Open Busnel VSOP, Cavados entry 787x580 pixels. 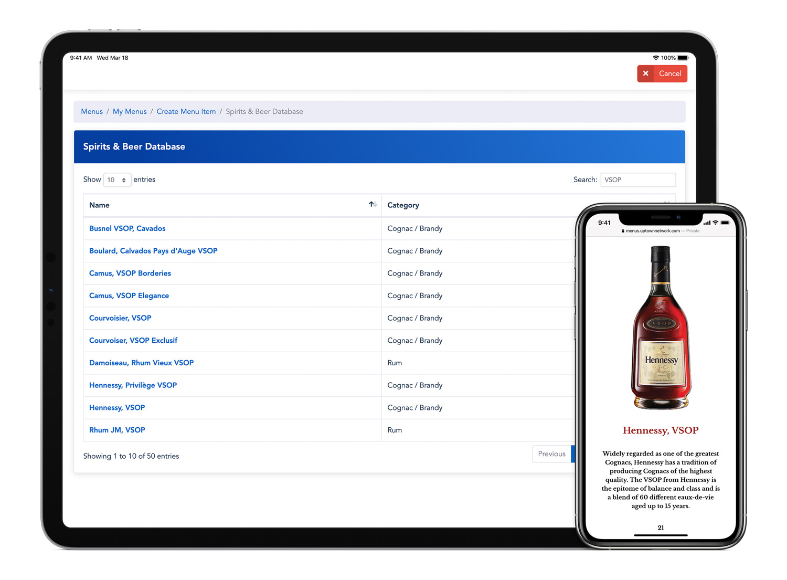tap(127, 228)
